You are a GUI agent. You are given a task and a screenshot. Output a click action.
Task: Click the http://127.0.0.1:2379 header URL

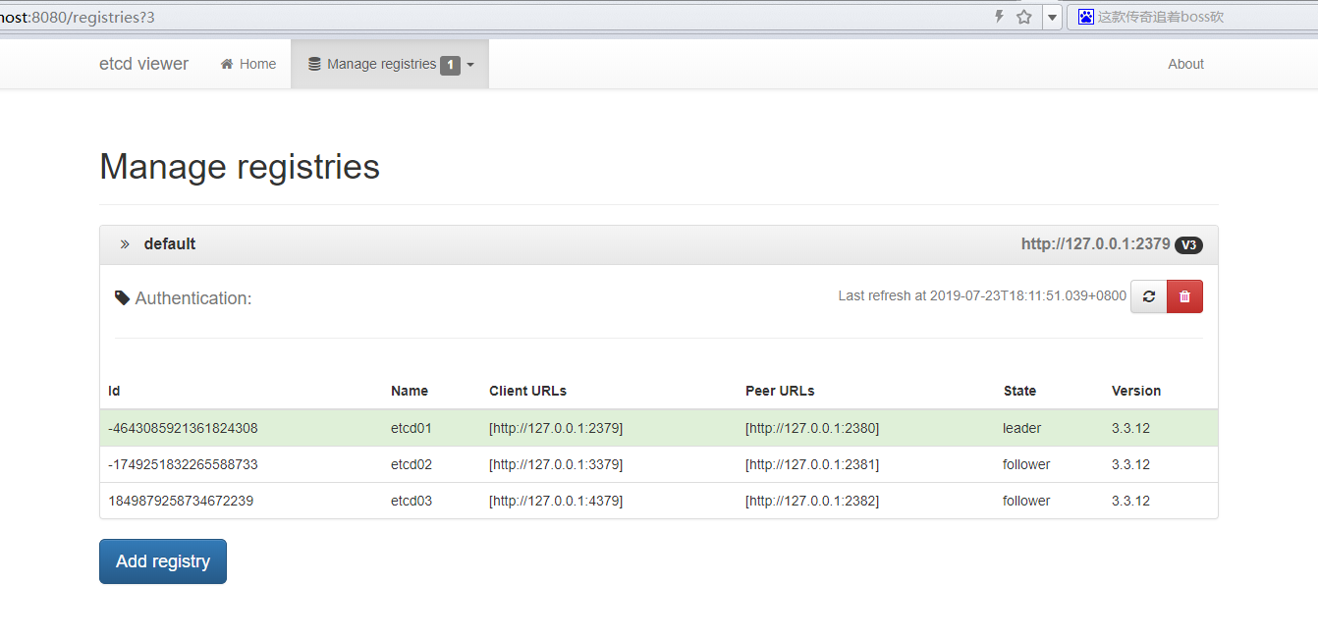pos(1095,244)
